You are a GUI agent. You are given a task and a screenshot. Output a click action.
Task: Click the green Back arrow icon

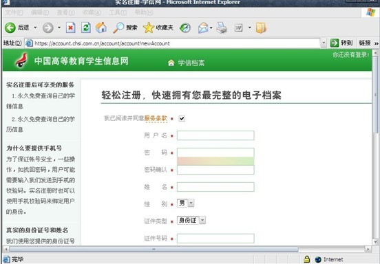10,27
